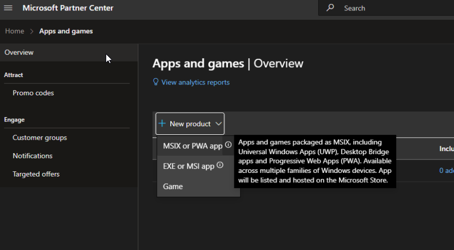Click the lightbulb icon beside analytics reports

click(155, 82)
